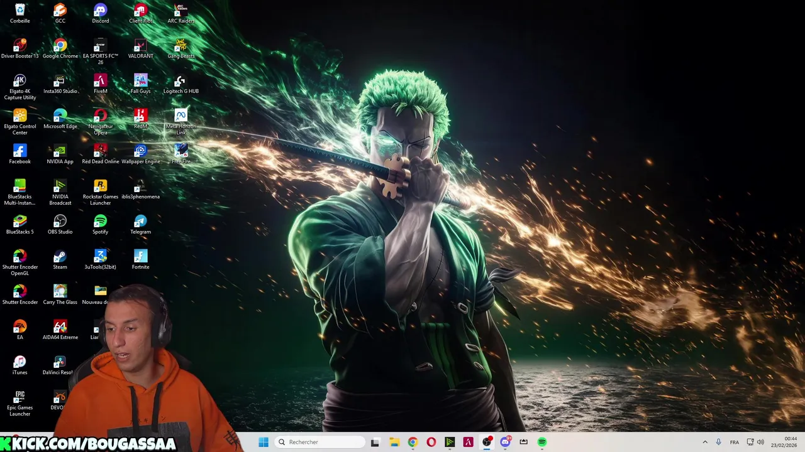The image size is (805, 452).
Task: Select the Telegram desktop icon
Action: 140,225
